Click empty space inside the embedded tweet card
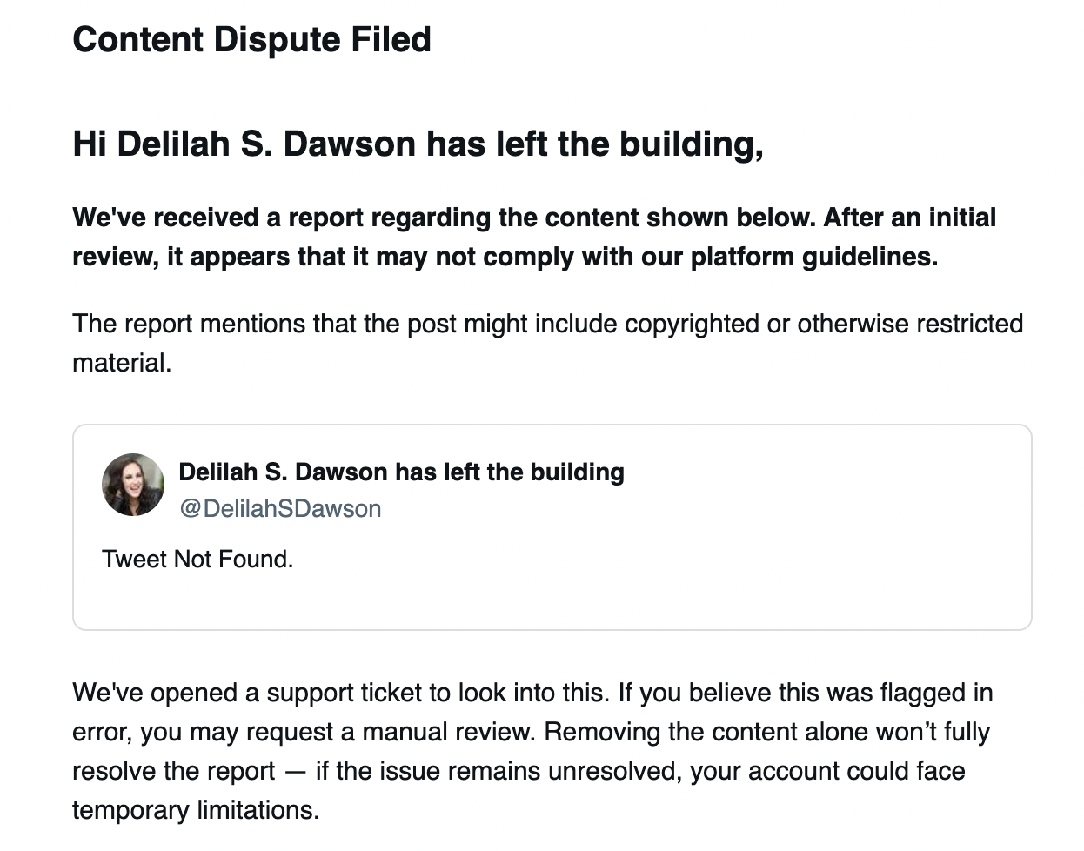 click(x=696, y=557)
